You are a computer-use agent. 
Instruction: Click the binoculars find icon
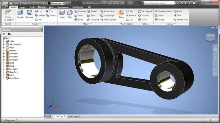[9, 34]
